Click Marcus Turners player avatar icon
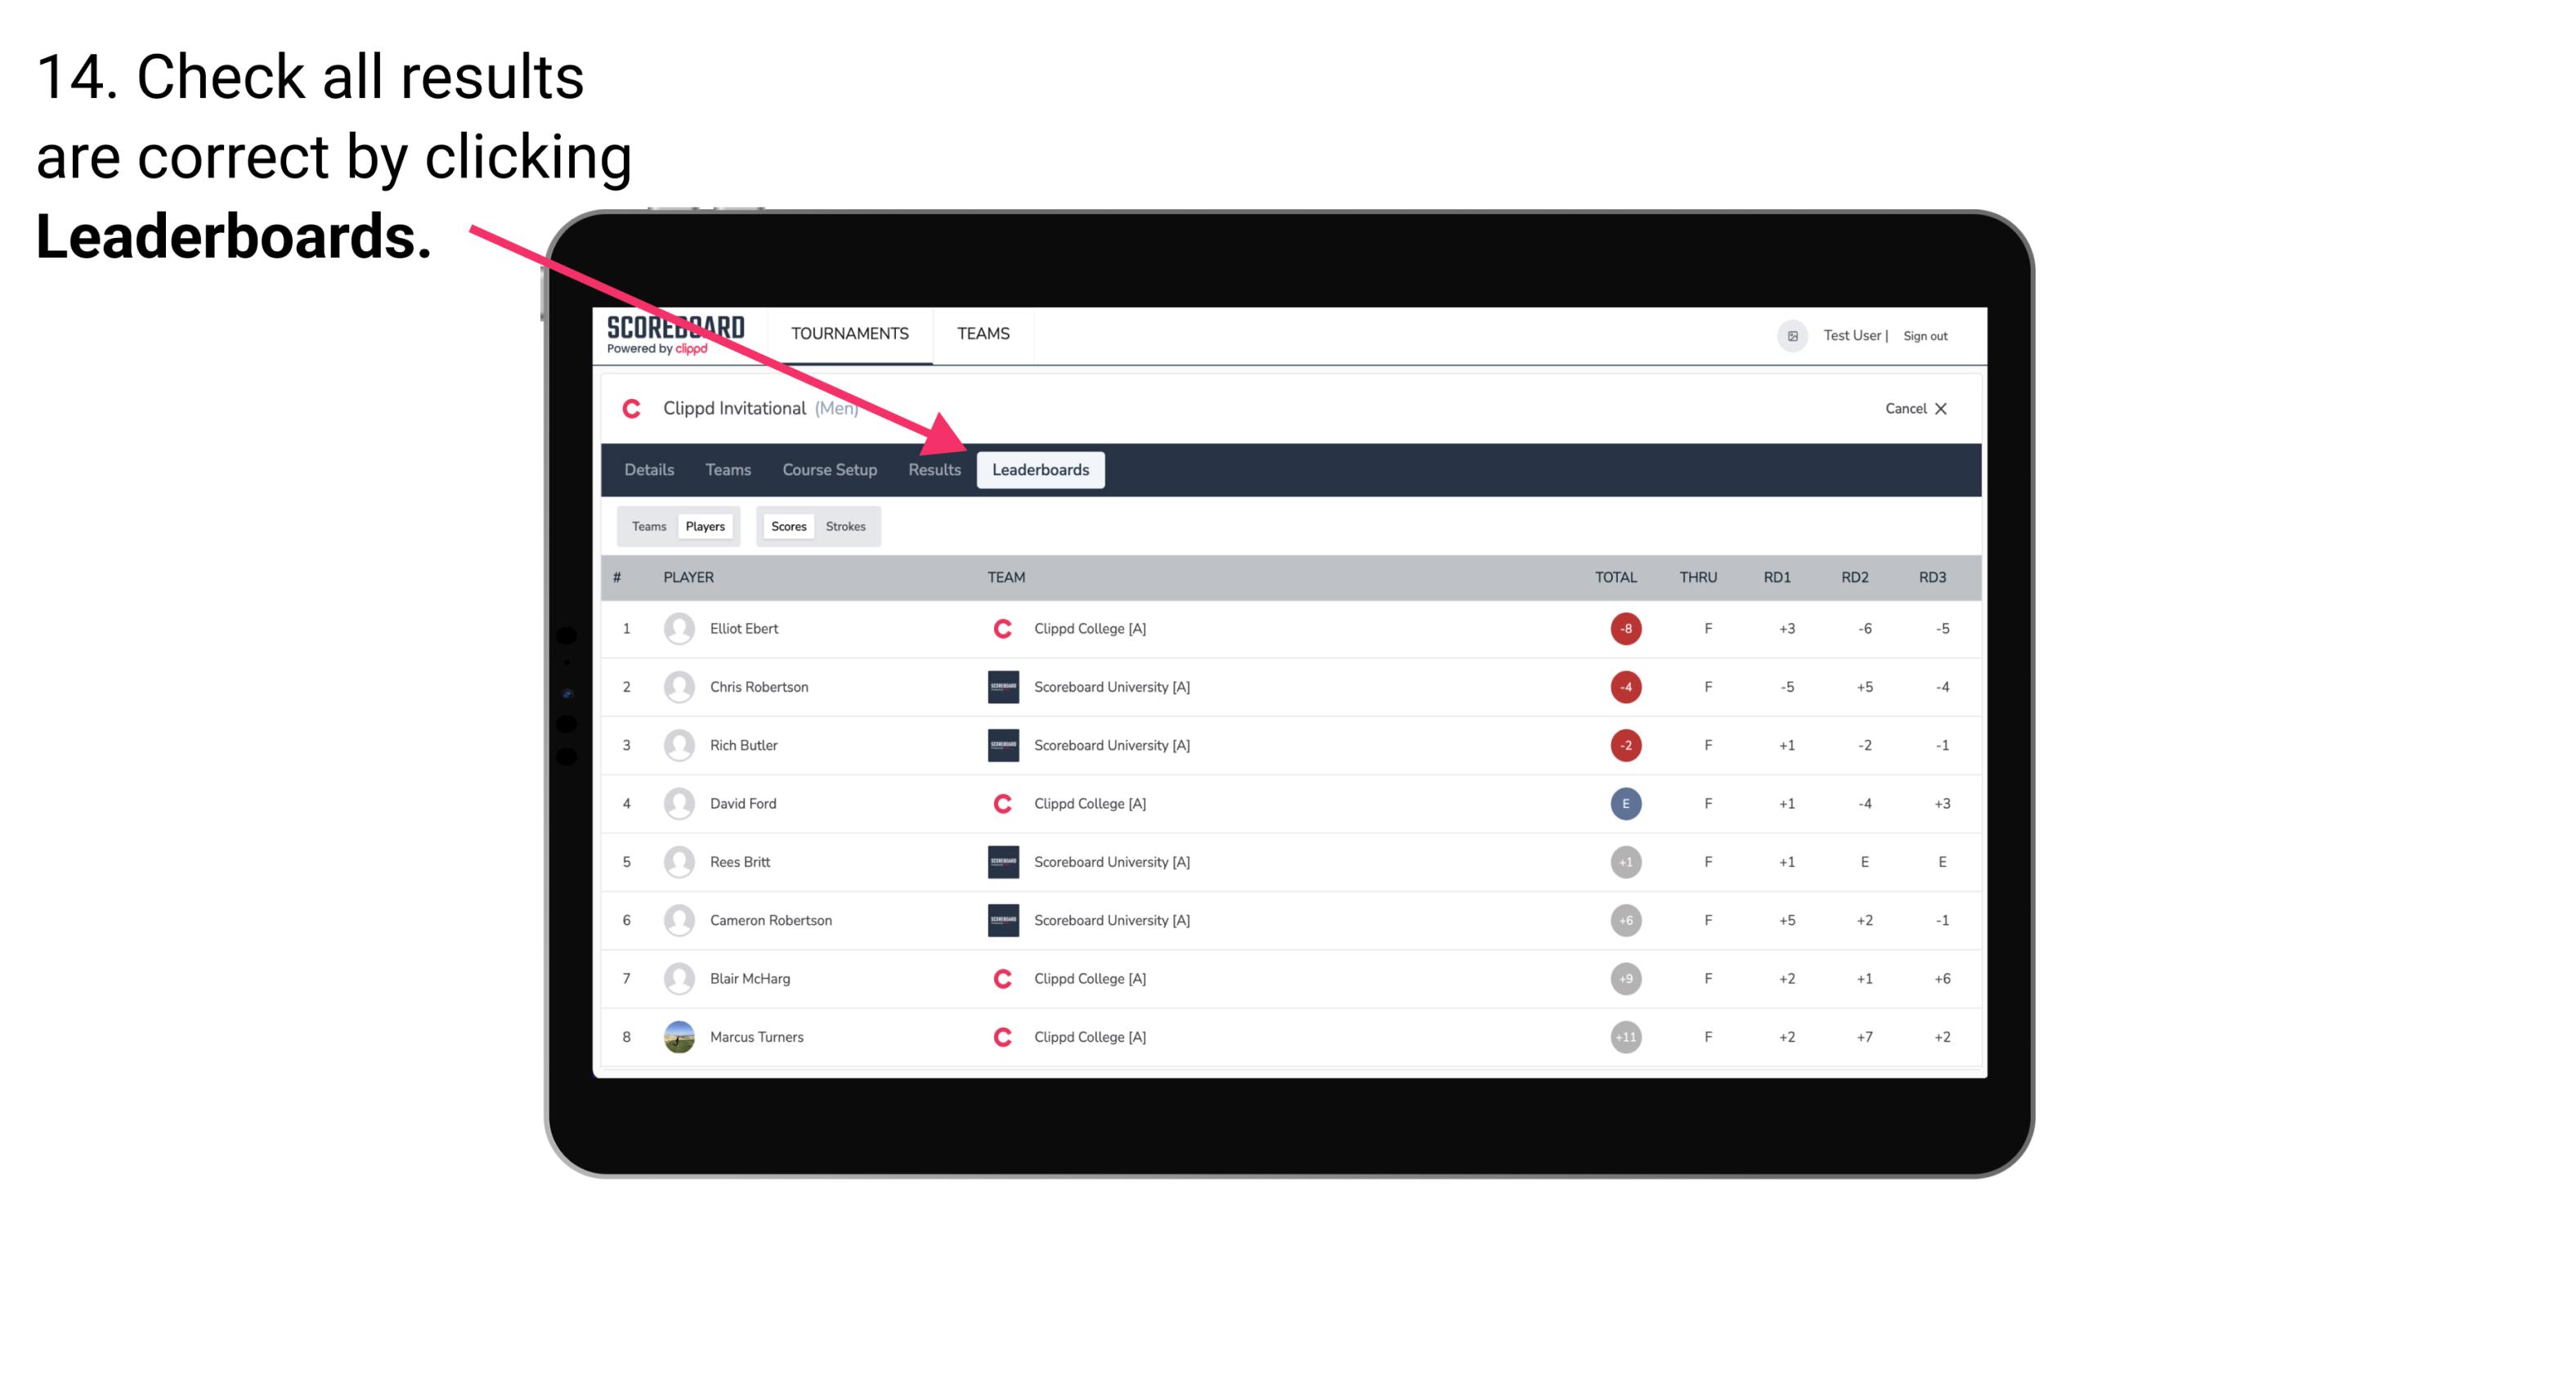 tap(681, 1036)
